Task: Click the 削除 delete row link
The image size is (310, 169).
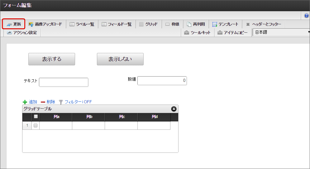Action: point(51,102)
